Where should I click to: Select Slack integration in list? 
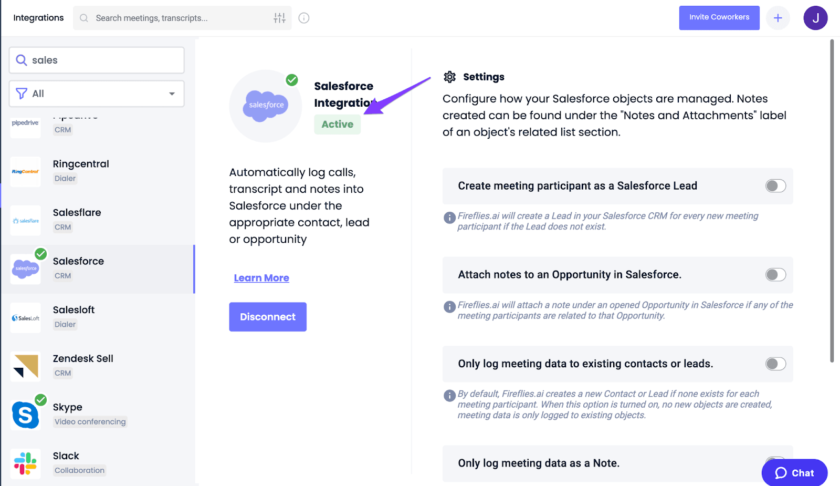click(98, 463)
